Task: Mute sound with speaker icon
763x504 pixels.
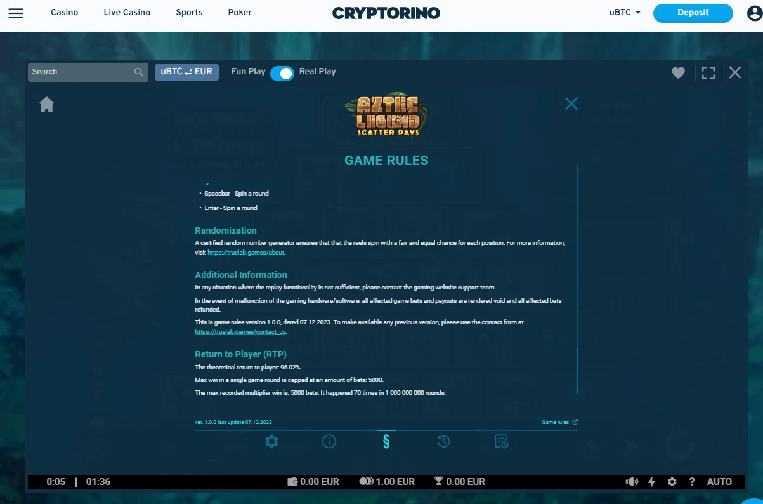Action: [632, 482]
